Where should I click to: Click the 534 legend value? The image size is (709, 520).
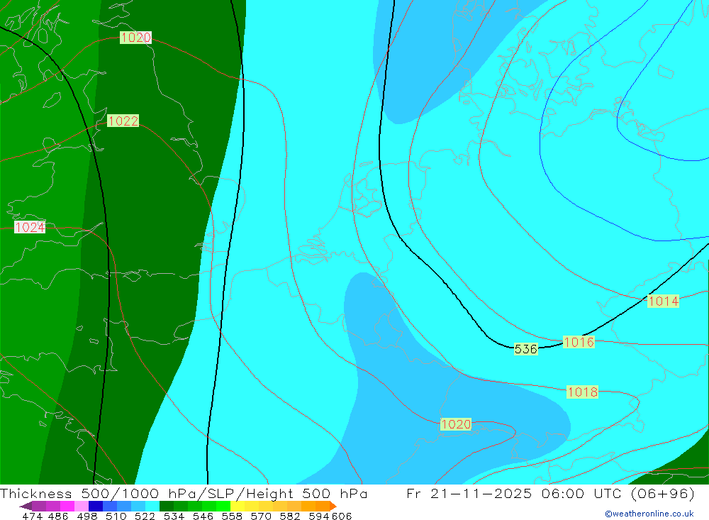(174, 516)
